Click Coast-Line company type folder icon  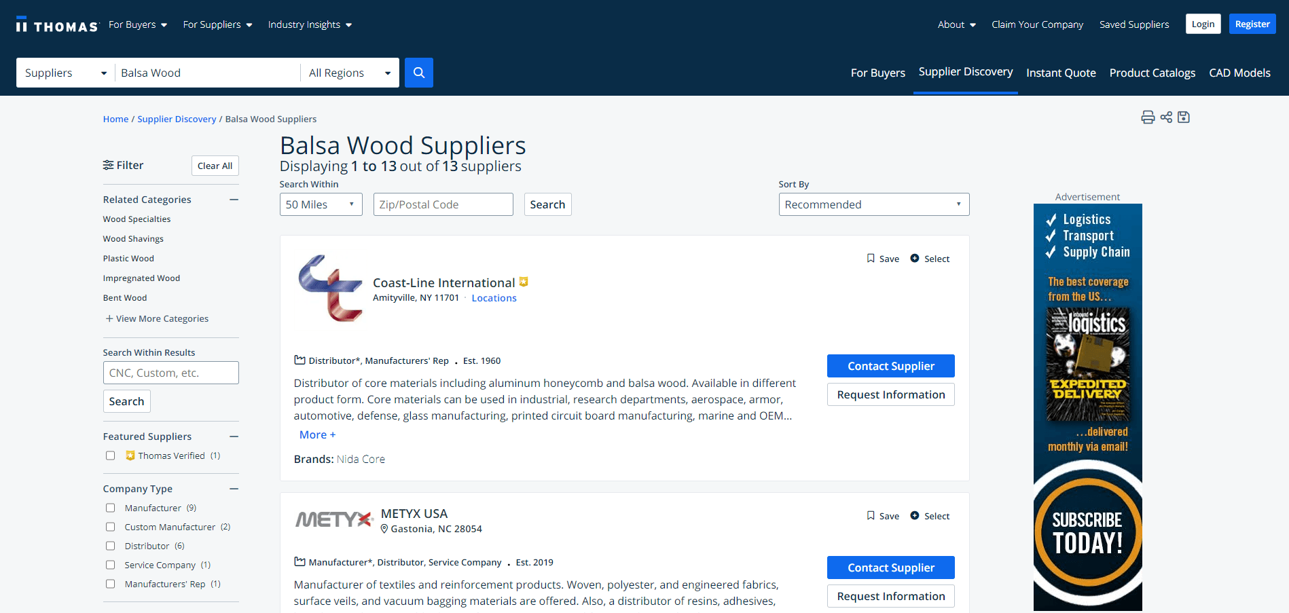tap(299, 360)
